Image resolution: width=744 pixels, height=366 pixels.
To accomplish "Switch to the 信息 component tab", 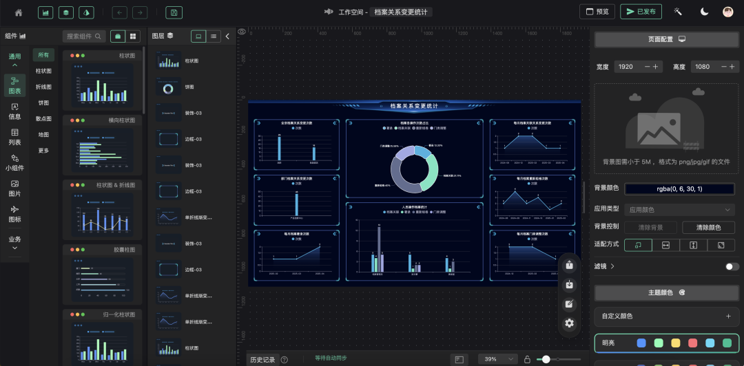I will pos(14,111).
